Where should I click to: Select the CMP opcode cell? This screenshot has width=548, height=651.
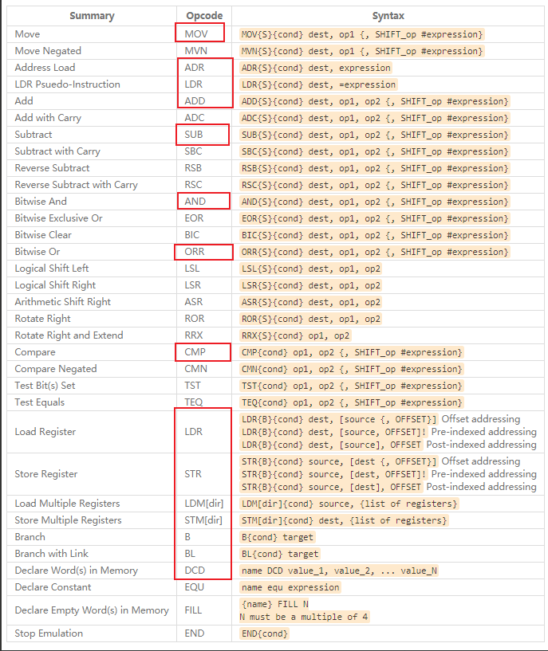[x=204, y=352]
